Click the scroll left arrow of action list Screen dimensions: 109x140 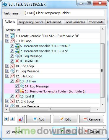pos(7,109)
